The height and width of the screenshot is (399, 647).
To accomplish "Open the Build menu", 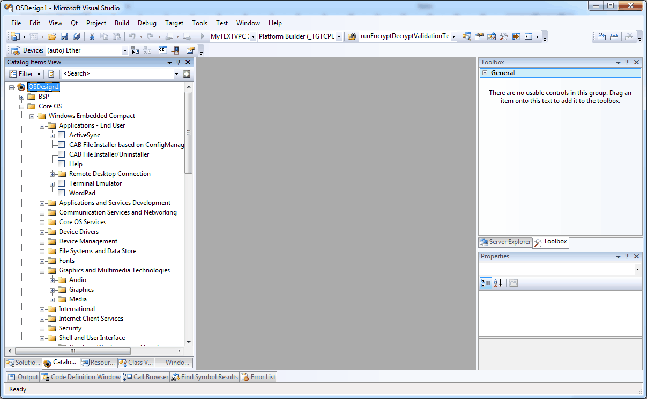I will pos(122,23).
